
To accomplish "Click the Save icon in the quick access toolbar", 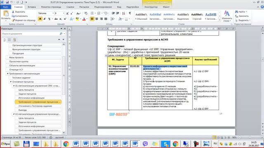I will pos(7,2).
